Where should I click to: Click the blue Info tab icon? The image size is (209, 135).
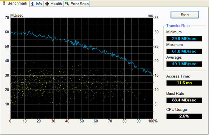point(32,4)
